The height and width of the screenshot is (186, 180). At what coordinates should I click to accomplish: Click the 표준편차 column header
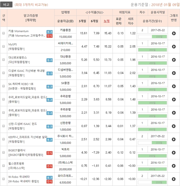[x=119, y=21]
